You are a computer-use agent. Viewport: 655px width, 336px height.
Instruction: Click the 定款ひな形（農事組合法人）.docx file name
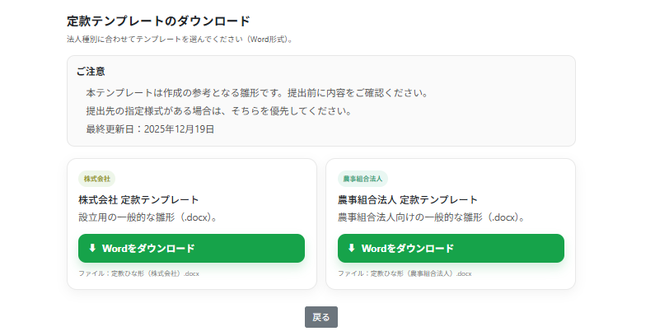click(x=405, y=273)
